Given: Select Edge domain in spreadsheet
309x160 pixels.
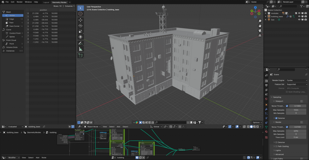Looking at the screenshot, I should pos(11,19).
